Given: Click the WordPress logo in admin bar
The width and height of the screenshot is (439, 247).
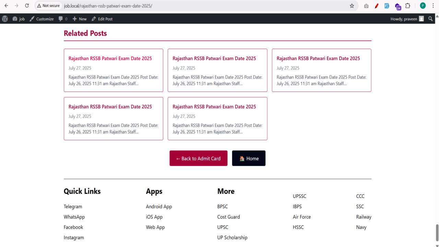Looking at the screenshot, I should [5, 19].
